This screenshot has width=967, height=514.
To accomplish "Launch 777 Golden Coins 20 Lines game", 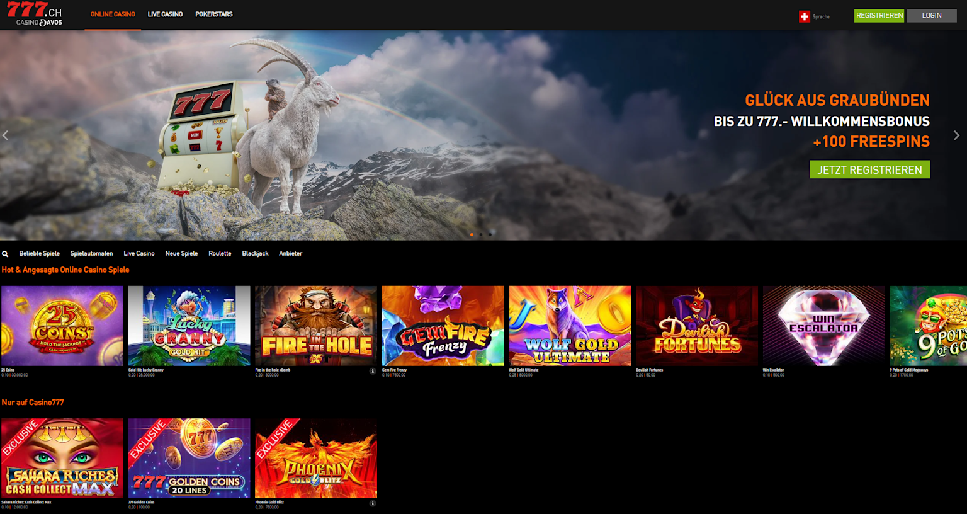I will pos(189,458).
